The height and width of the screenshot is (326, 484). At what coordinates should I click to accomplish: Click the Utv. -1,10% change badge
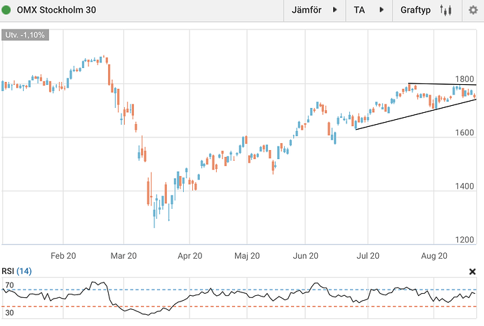click(25, 34)
